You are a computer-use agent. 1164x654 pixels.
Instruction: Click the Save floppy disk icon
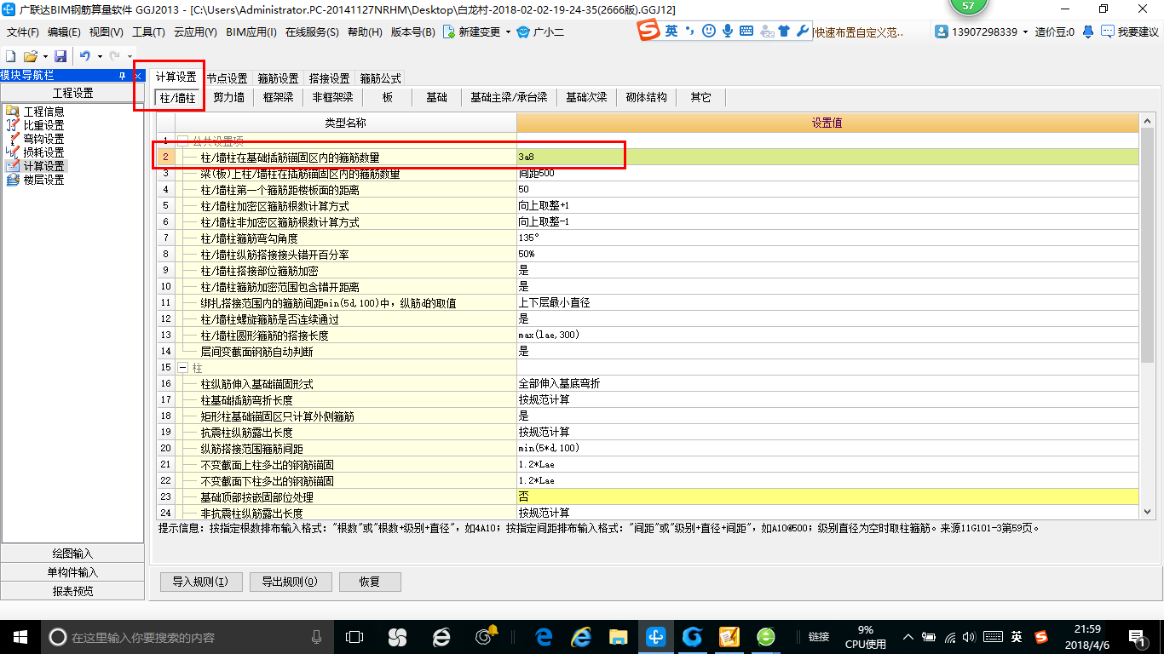pos(61,56)
